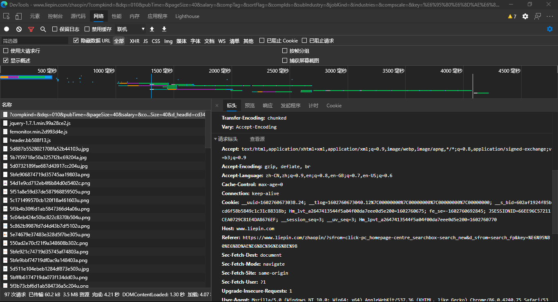
Task: Enable 按帧分组 checkbox
Action: pos(285,51)
